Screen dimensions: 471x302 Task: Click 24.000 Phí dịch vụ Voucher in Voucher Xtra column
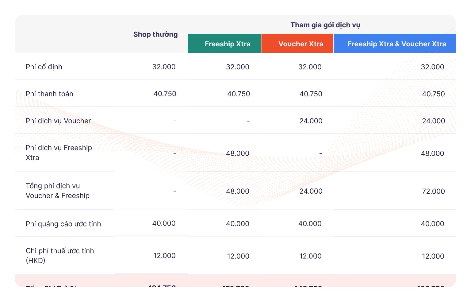311,121
